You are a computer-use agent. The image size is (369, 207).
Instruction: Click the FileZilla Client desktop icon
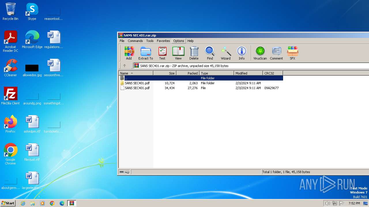10,96
